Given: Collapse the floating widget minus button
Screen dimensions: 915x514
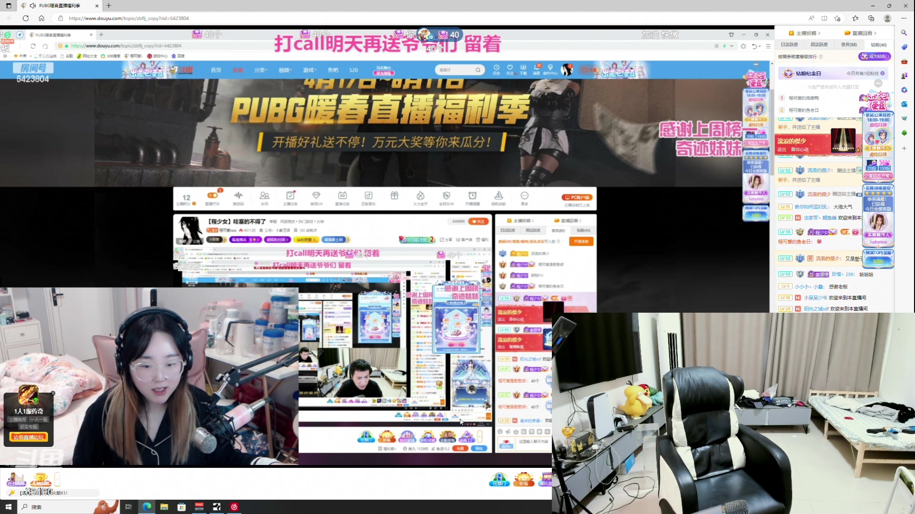Looking at the screenshot, I should pos(878,83).
